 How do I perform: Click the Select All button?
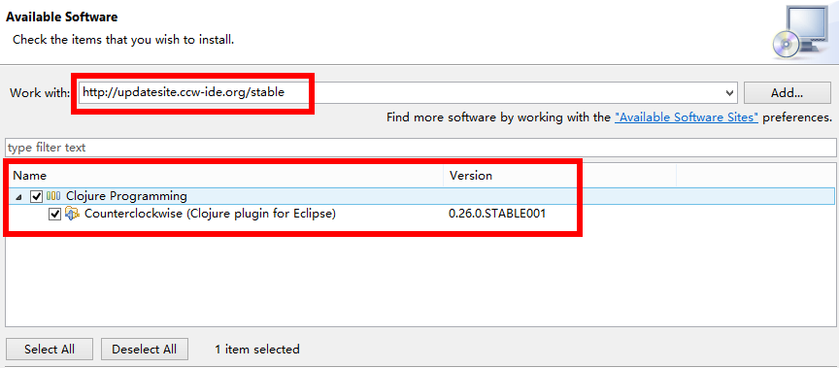coord(50,350)
